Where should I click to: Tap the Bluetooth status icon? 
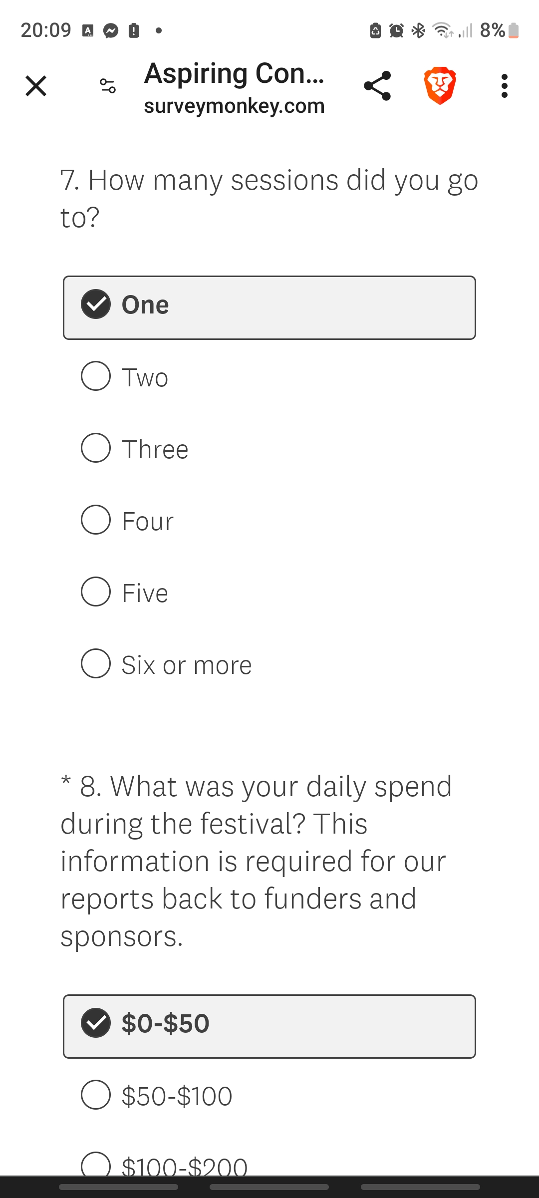click(418, 30)
